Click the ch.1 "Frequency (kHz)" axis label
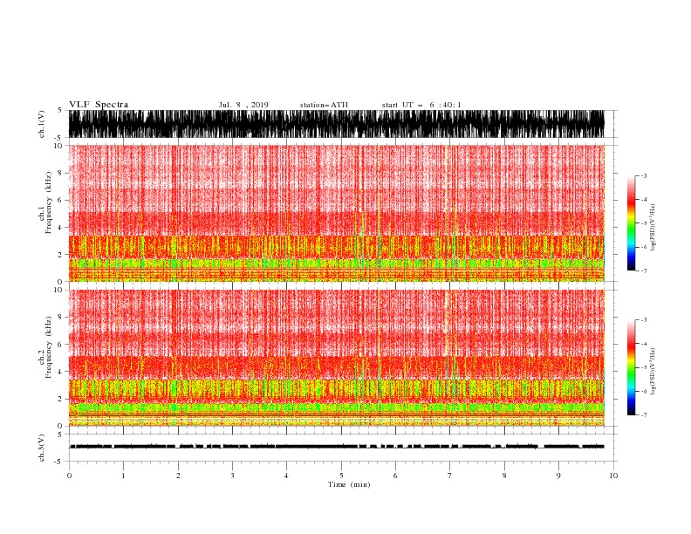Viewport: 691px width, 534px height. click(48, 202)
